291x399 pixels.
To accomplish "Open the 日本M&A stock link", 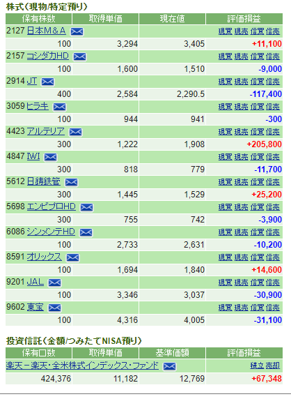I will tap(46, 31).
